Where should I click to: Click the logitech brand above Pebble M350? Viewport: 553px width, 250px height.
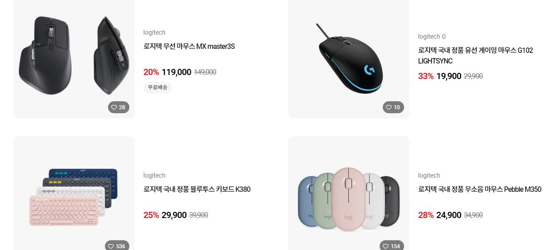tap(429, 175)
